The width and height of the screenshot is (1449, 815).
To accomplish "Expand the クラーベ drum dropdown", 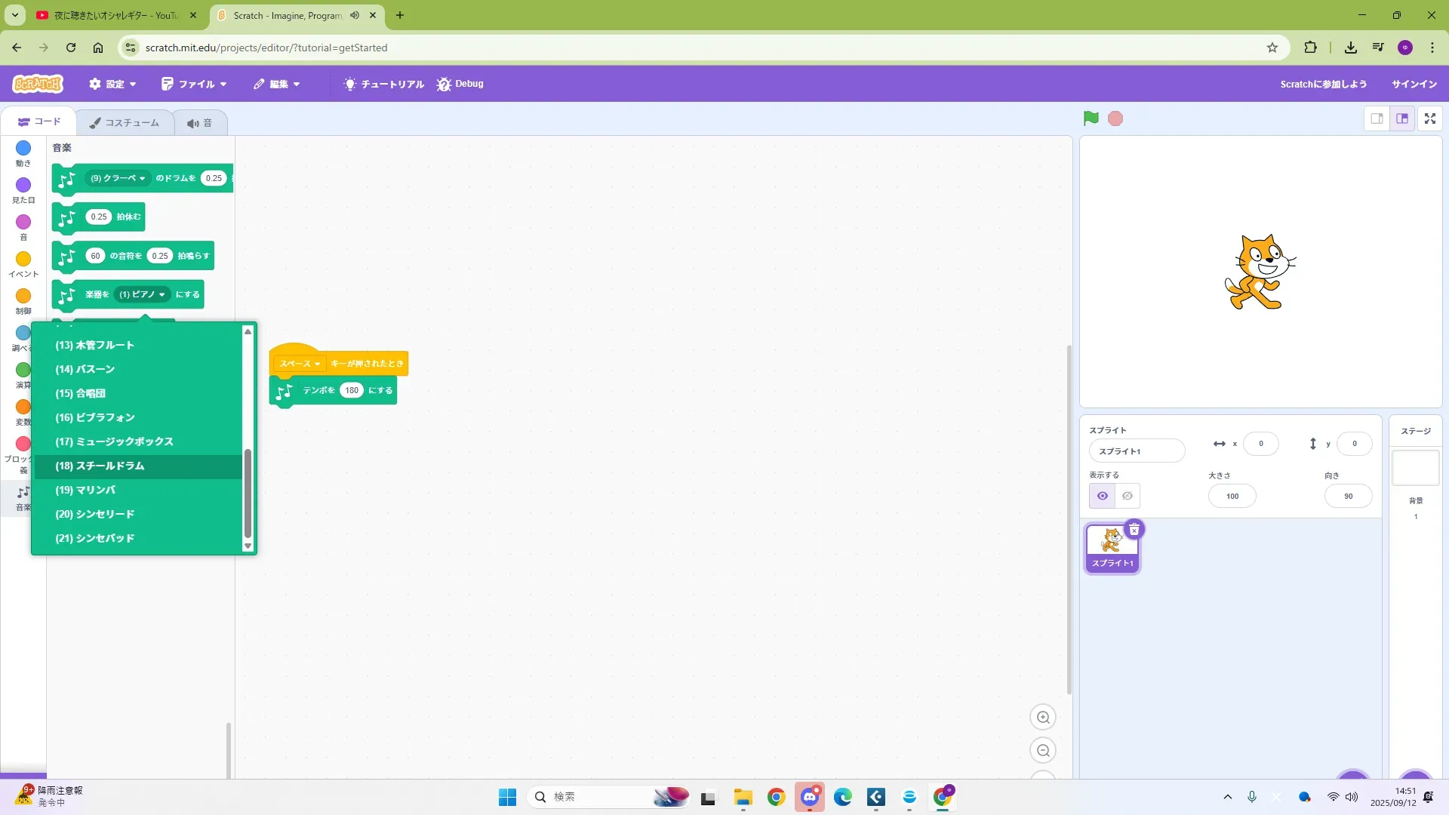I will [118, 178].
